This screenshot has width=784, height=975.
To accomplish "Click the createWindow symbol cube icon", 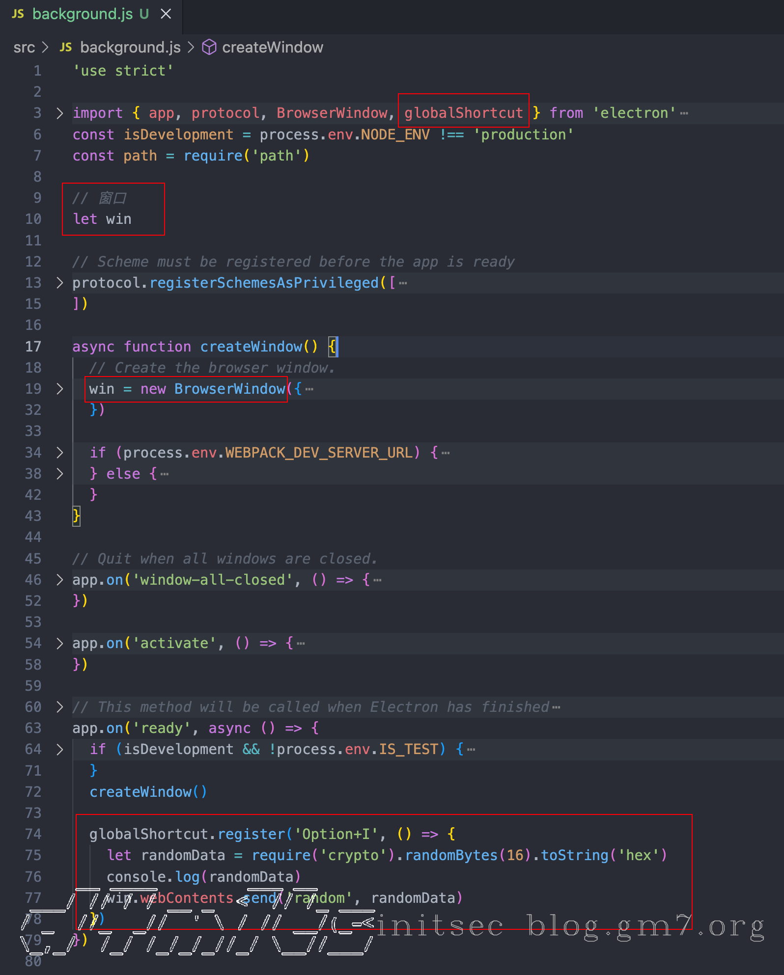I will [209, 48].
